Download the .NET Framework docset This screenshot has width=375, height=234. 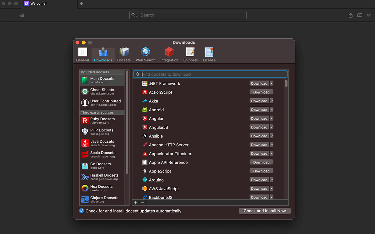259,83
